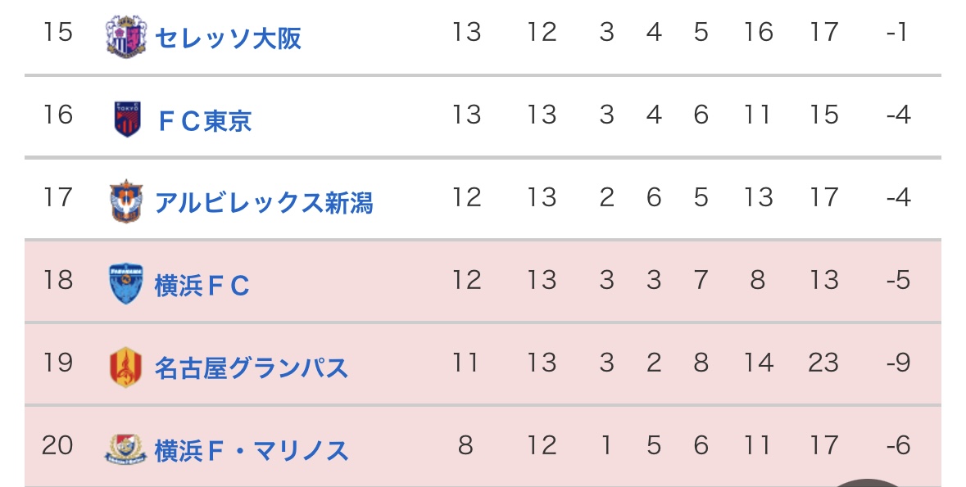Screen dimensions: 966x487
Task: Select rank 15 in the standings
Action: point(58,32)
